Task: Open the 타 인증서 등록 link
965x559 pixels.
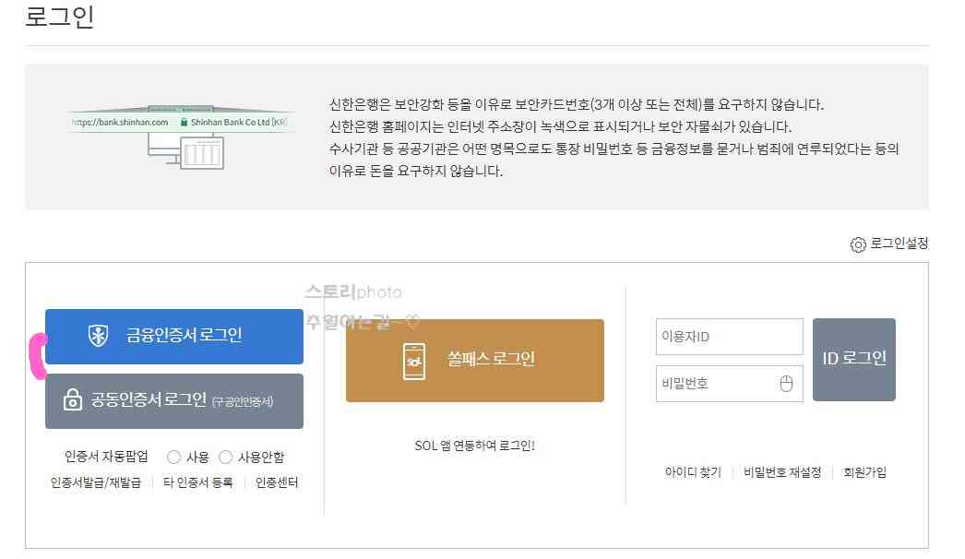Action: coord(198,482)
